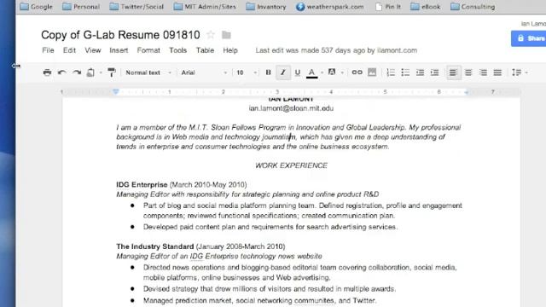
Task: Open the Personal bookmarks folder
Action: pos(81,6)
